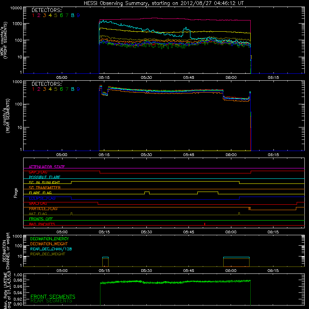Click the 0.92 tick on livetime axis
This screenshot has height=309, width=309.
coord(18,299)
